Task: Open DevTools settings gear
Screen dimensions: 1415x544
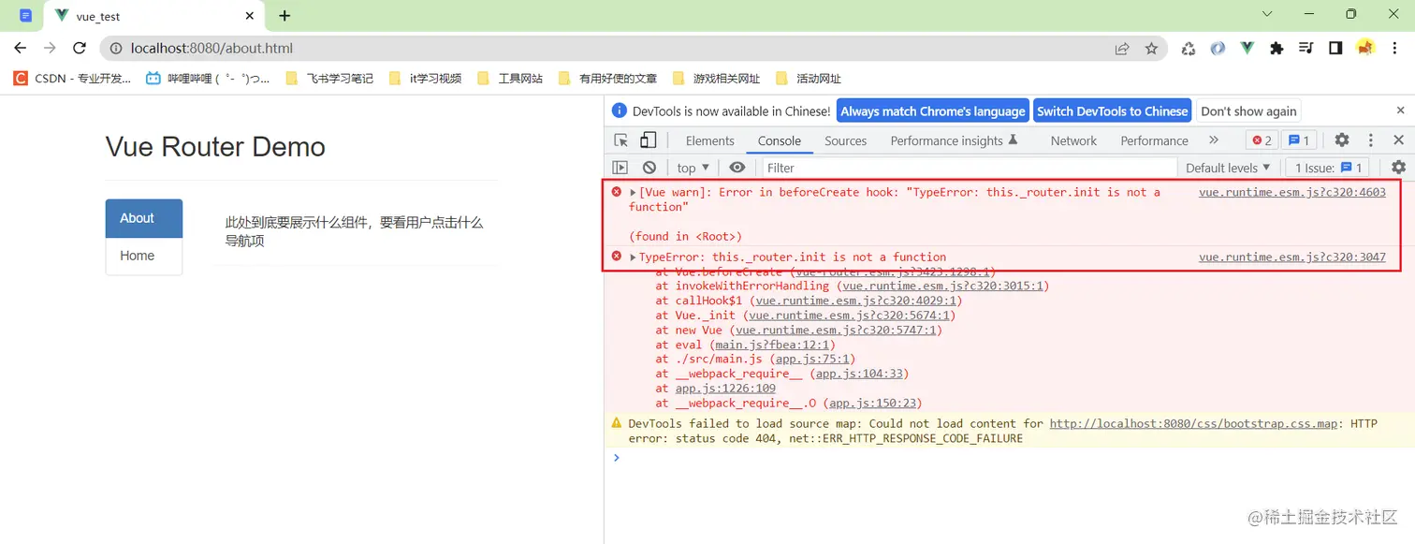Action: click(1342, 140)
